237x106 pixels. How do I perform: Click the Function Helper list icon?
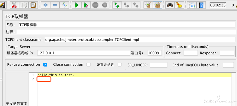[192, 5]
